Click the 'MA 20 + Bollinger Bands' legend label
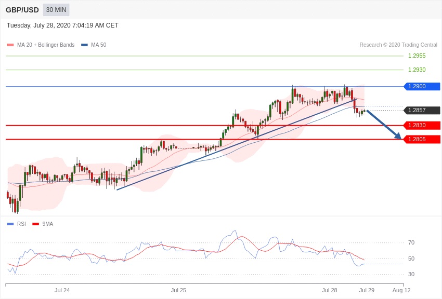 (46, 45)
